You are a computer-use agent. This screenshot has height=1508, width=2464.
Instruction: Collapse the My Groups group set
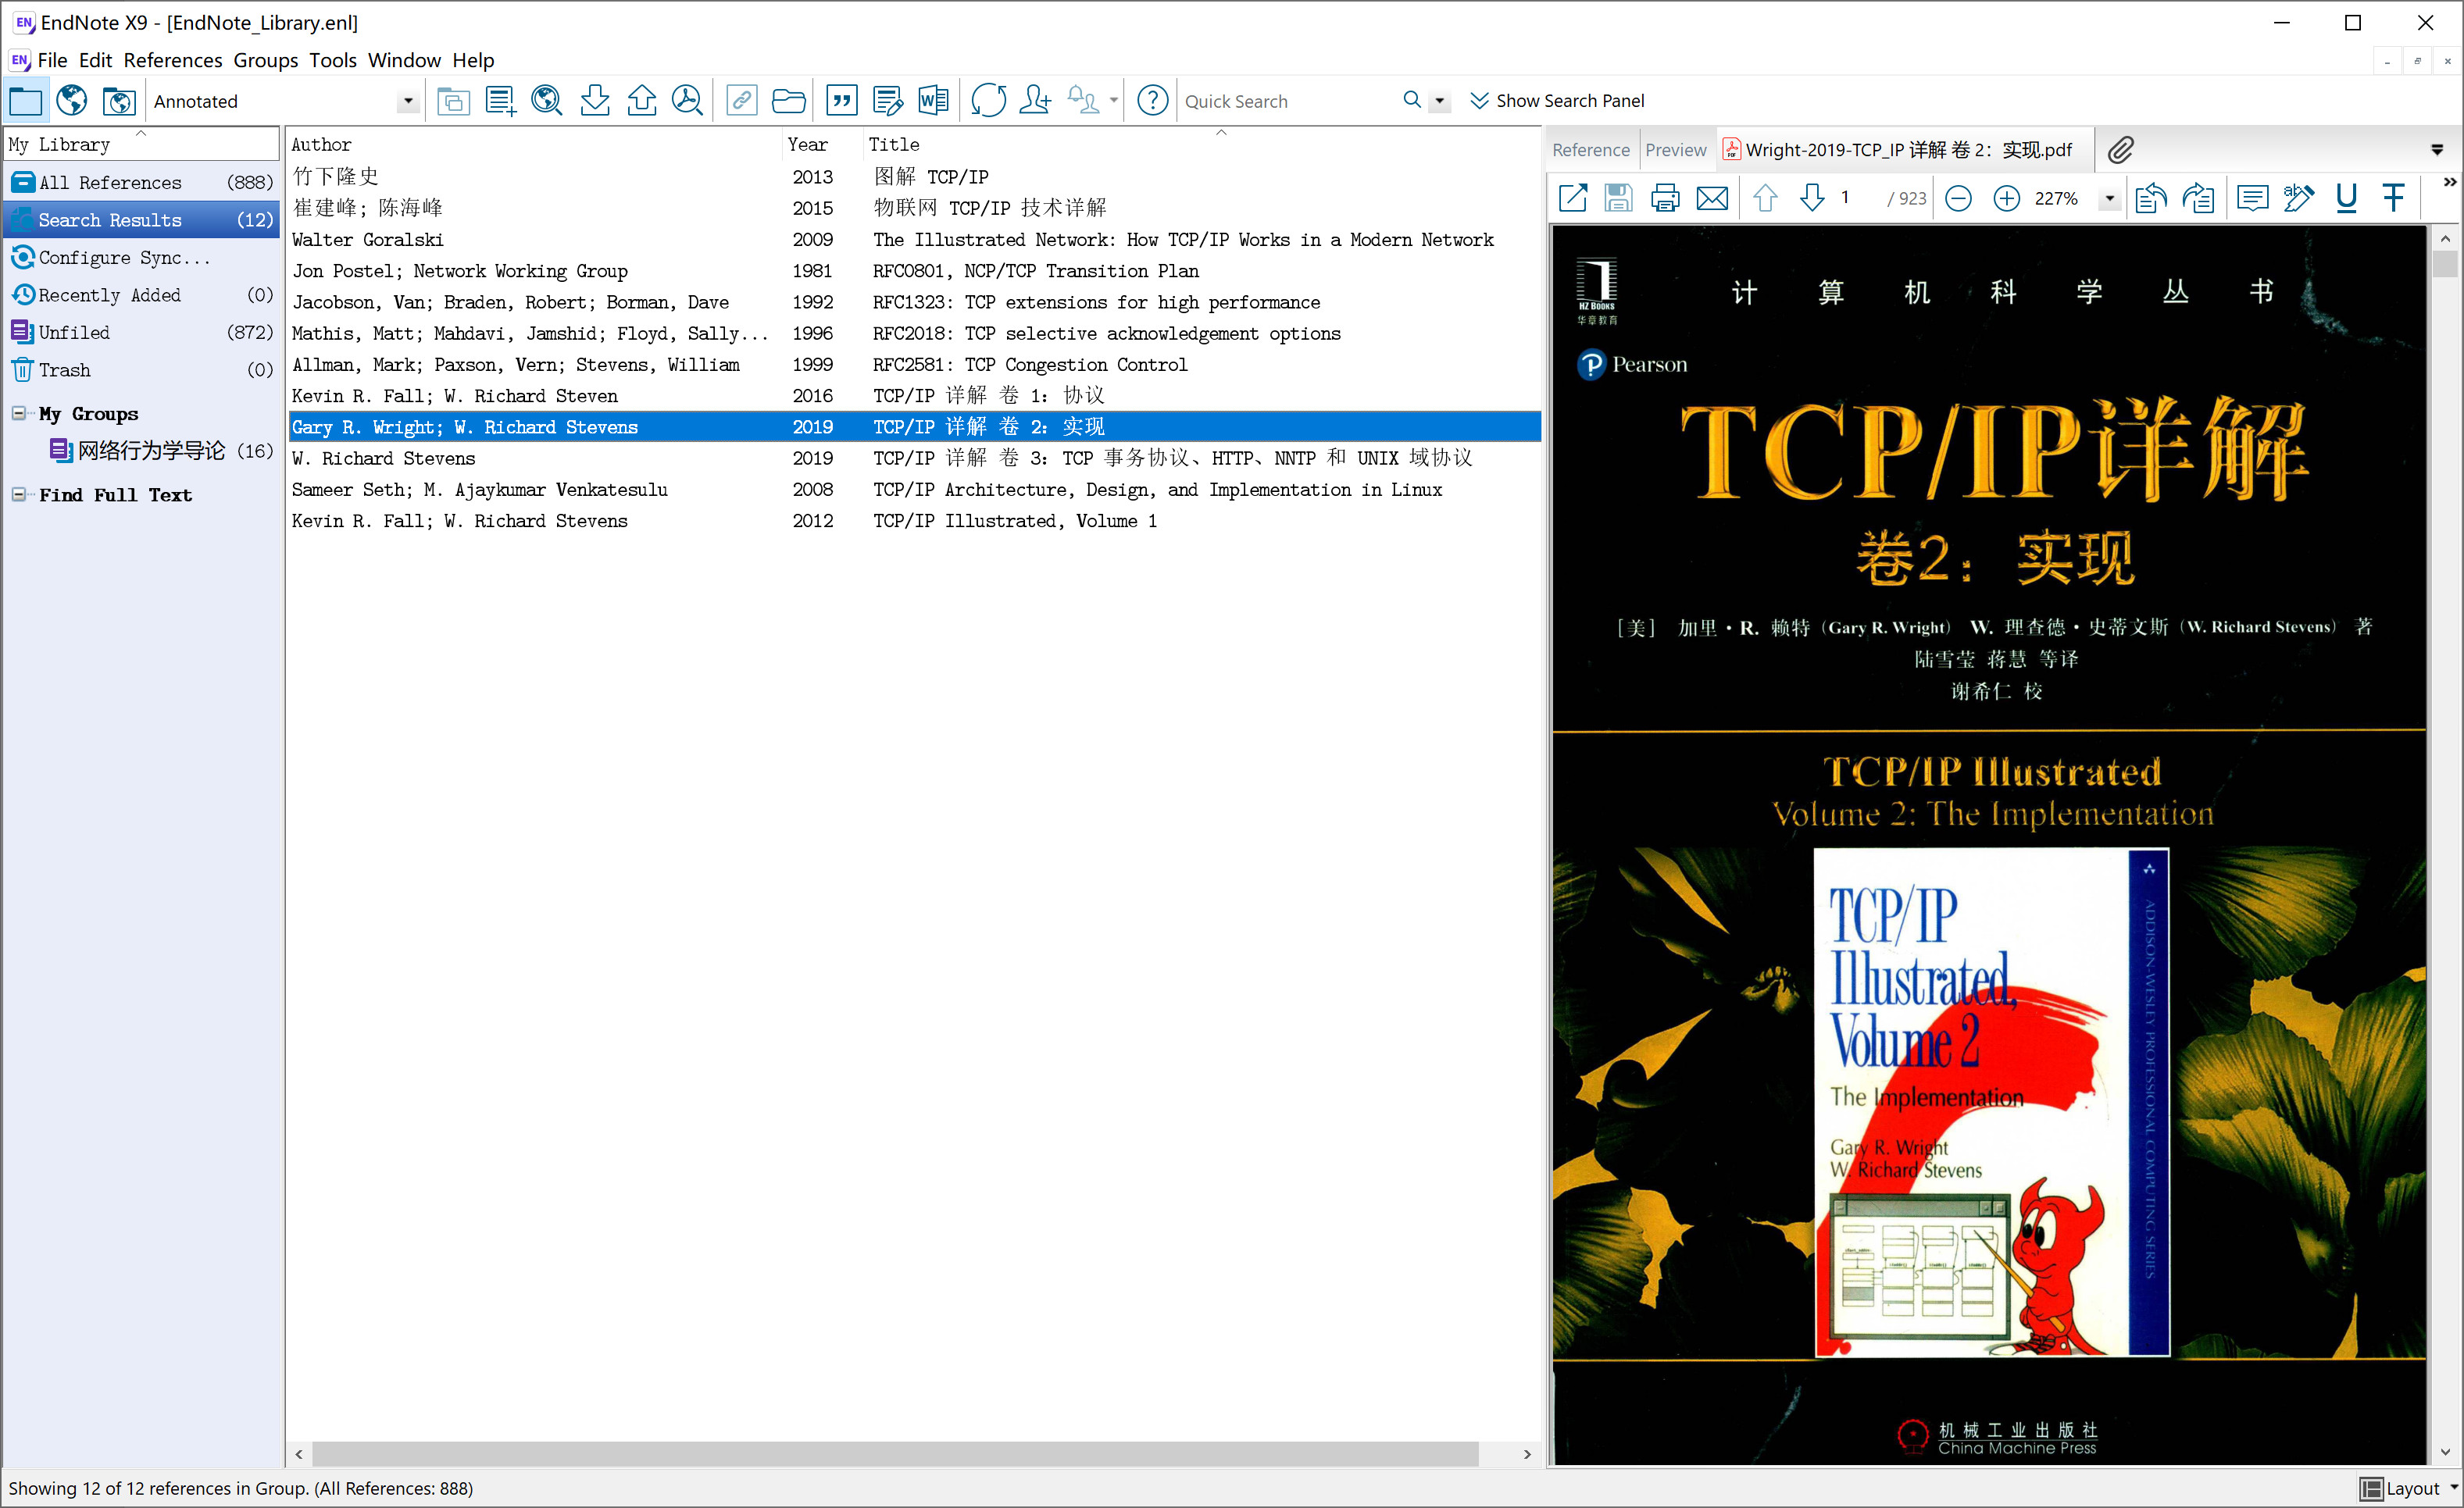18,412
